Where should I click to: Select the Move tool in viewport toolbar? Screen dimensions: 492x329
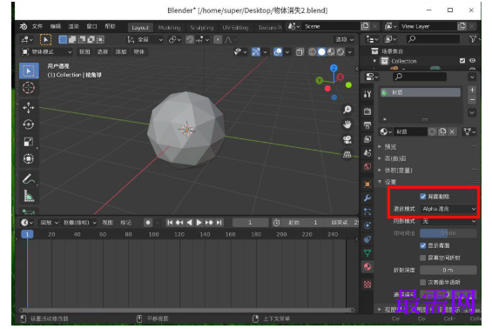point(29,108)
